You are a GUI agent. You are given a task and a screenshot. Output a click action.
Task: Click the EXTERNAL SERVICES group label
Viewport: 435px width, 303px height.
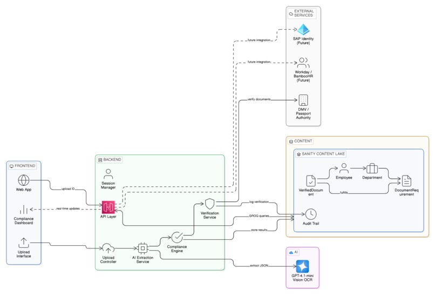coord(302,13)
